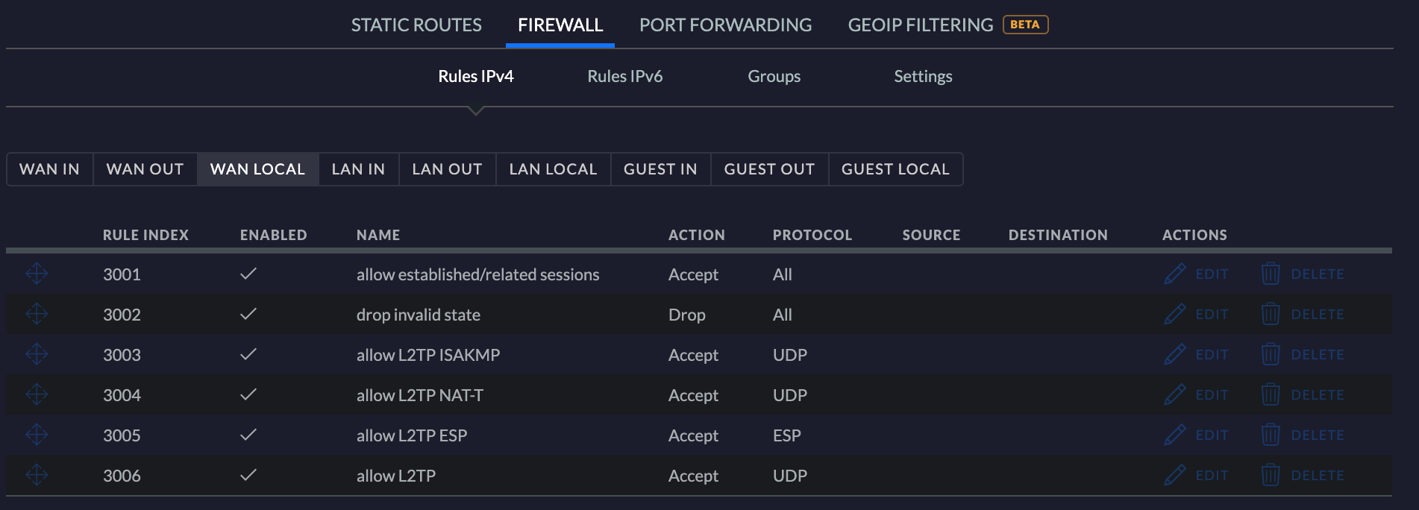This screenshot has width=1419, height=510.
Task: Click enabled checkmark for rule 3001
Action: pyautogui.click(x=248, y=274)
